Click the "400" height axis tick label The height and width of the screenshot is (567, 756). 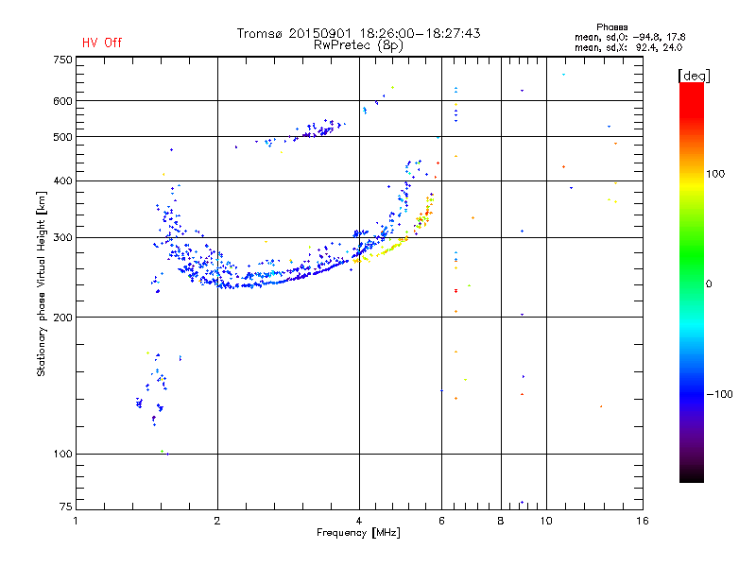pos(62,180)
